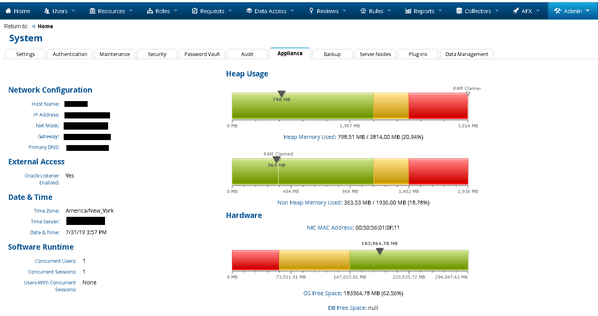Click the OS free space gauge marker
The image size is (598, 316).
(379, 252)
